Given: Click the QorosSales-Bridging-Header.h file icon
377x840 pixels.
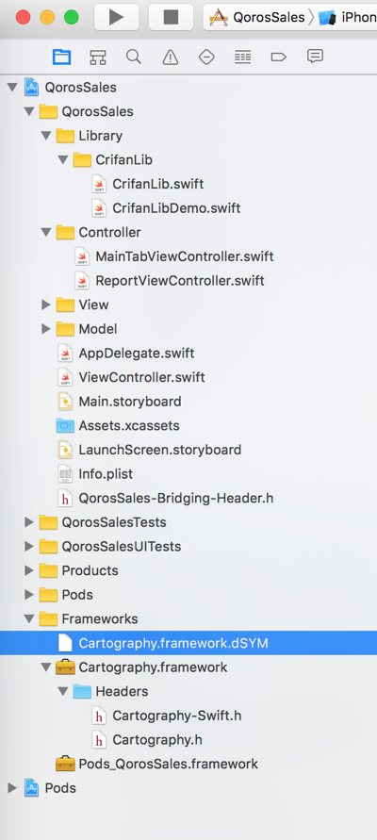Looking at the screenshot, I should click(x=65, y=498).
